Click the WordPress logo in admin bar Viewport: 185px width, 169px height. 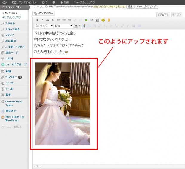click(x=3, y=2)
